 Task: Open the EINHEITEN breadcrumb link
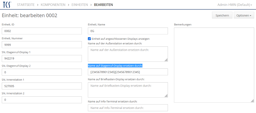pos(79,5)
